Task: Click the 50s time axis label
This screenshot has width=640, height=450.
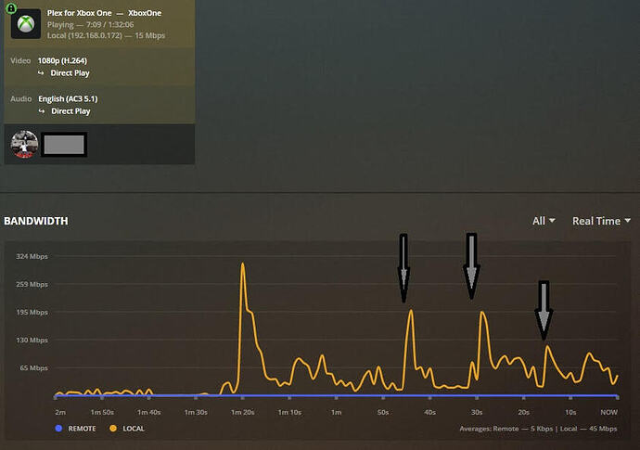Action: point(383,413)
